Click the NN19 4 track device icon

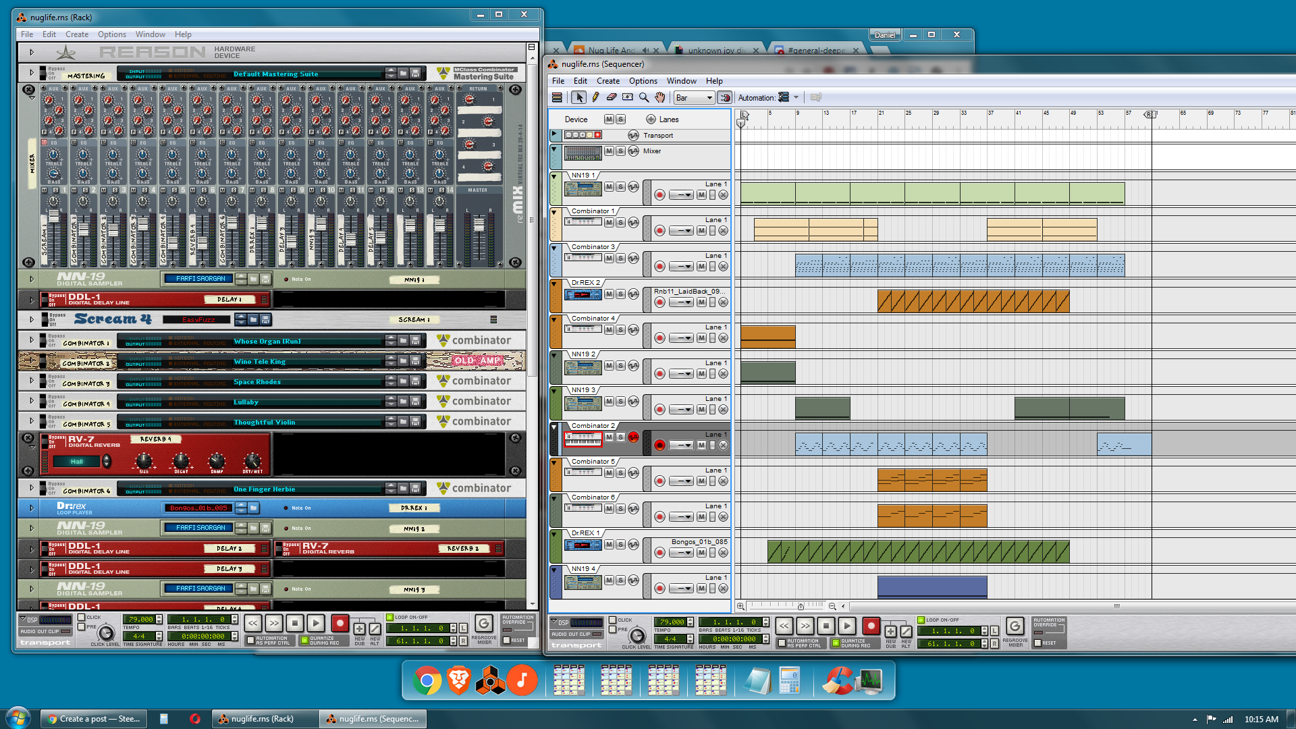click(x=583, y=582)
